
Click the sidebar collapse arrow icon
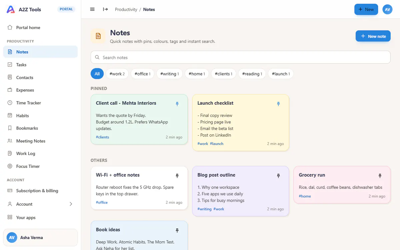(x=105, y=9)
